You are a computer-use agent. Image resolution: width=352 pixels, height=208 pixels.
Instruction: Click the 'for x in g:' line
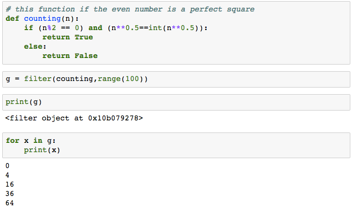tap(31, 141)
